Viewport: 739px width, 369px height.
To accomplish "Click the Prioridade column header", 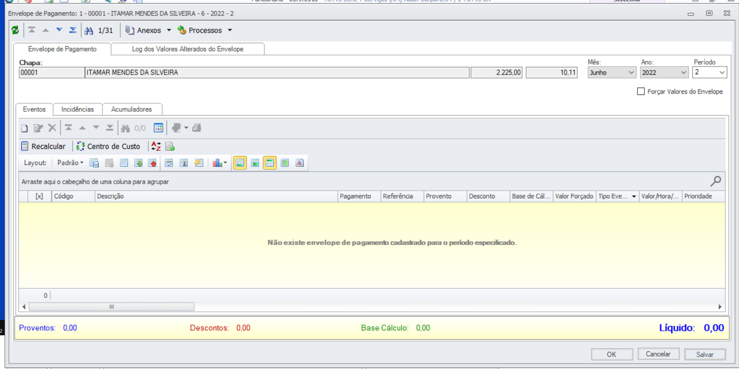I will tap(703, 196).
